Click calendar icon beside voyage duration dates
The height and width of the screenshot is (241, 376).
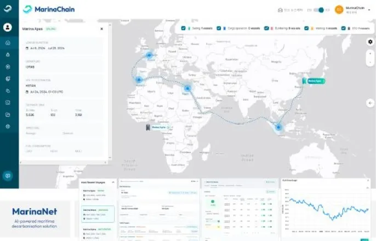pos(27,48)
